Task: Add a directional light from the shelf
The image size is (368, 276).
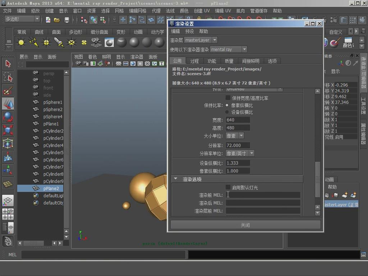Action: point(33,42)
